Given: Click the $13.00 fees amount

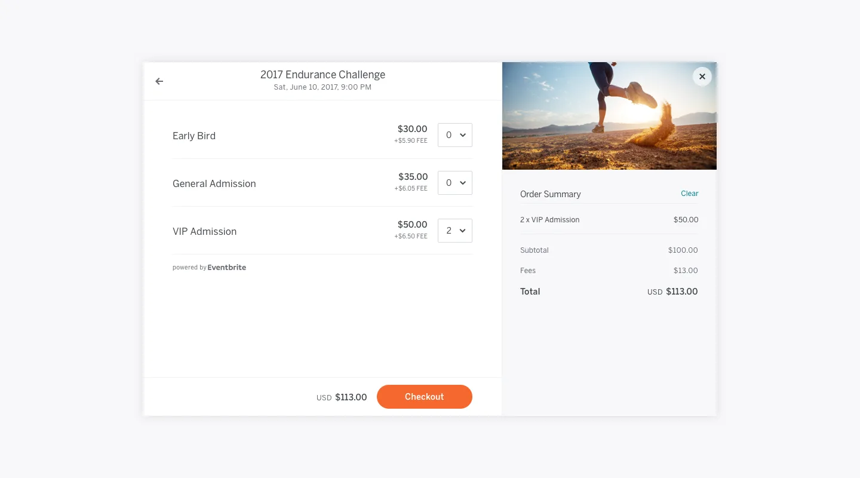Looking at the screenshot, I should tap(686, 271).
